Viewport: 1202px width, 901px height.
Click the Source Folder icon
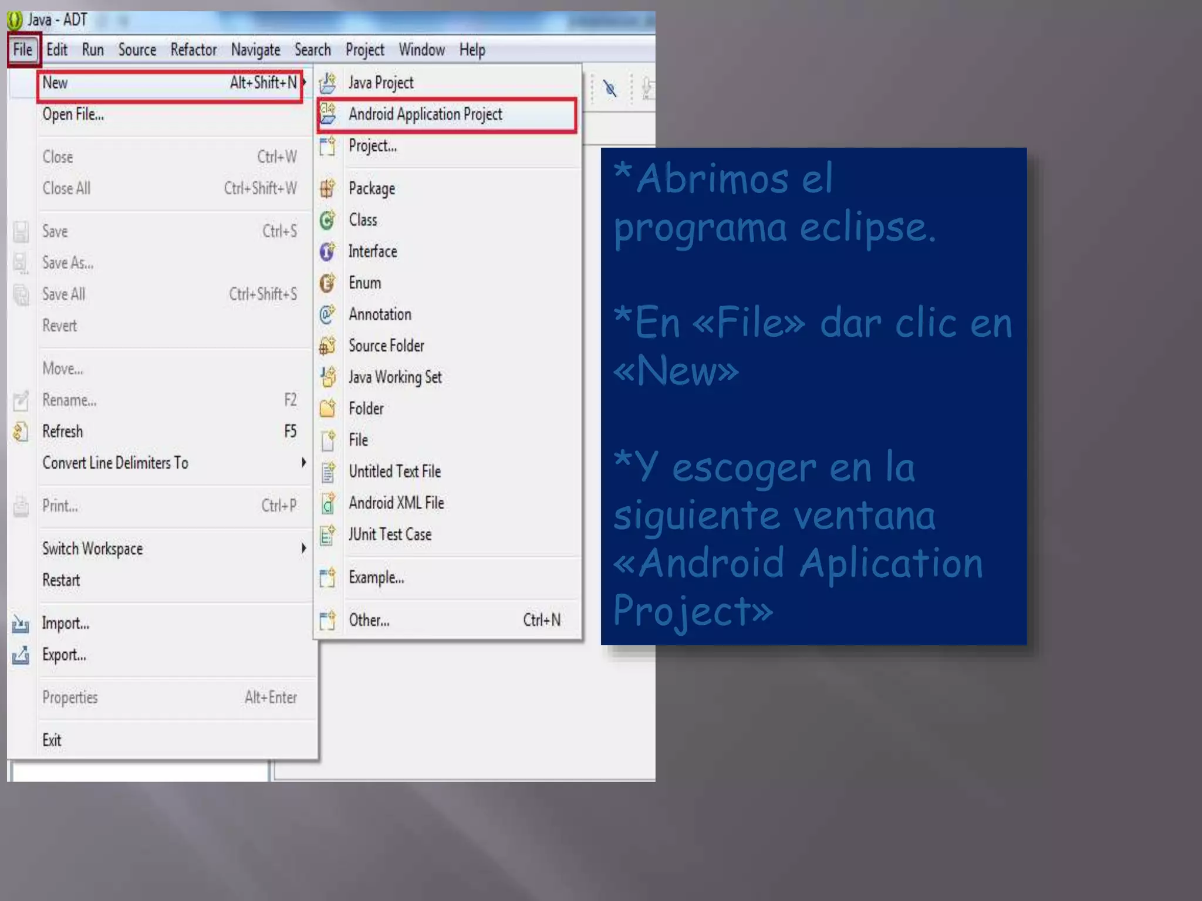coord(327,346)
